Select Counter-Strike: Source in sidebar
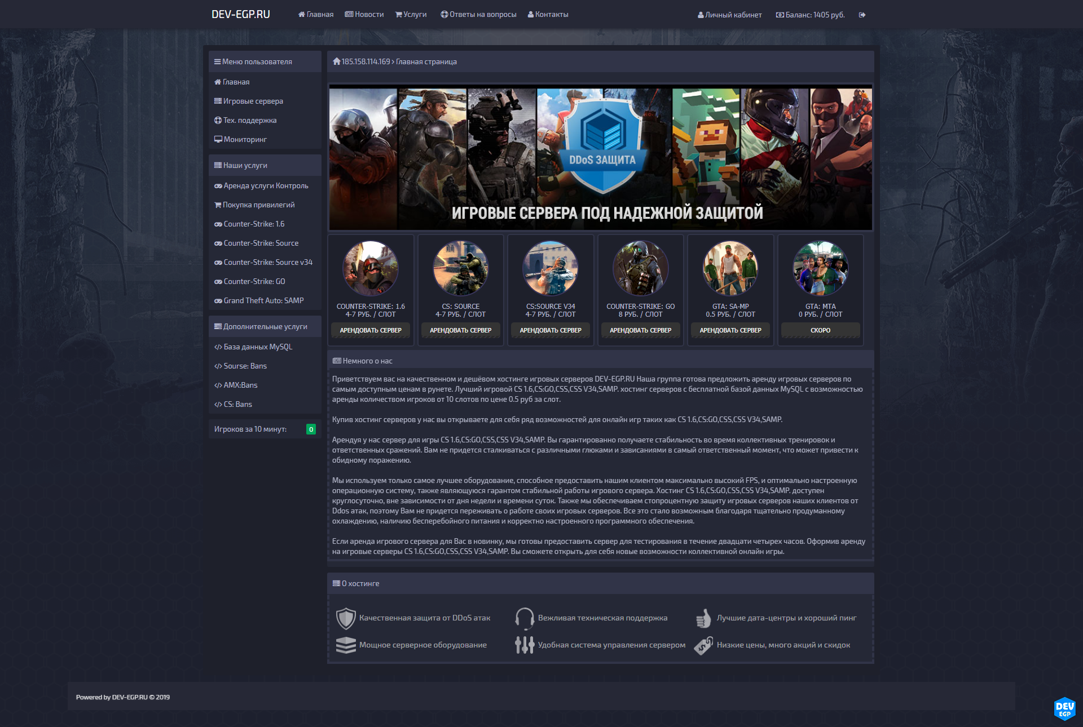1083x727 pixels. pos(265,243)
